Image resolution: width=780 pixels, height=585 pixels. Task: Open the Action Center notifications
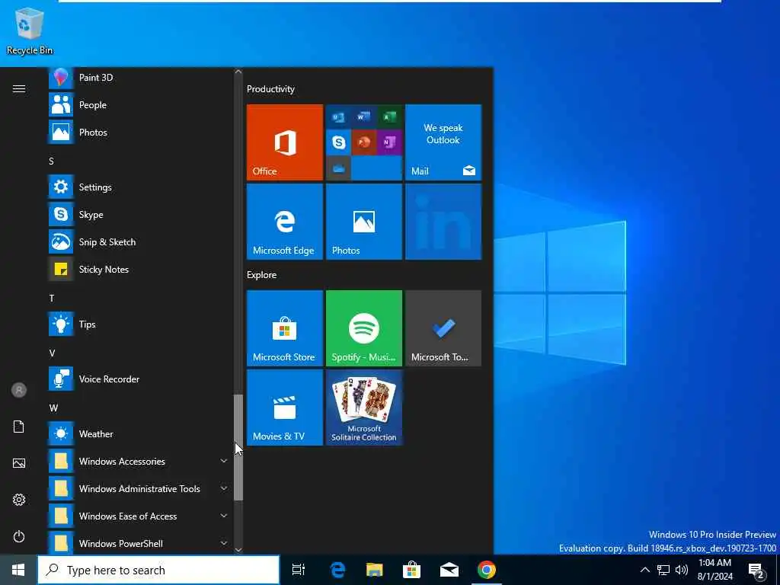[756, 571]
